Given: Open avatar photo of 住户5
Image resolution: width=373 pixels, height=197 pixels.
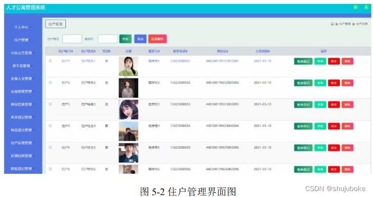Looking at the screenshot, I should [x=128, y=153].
